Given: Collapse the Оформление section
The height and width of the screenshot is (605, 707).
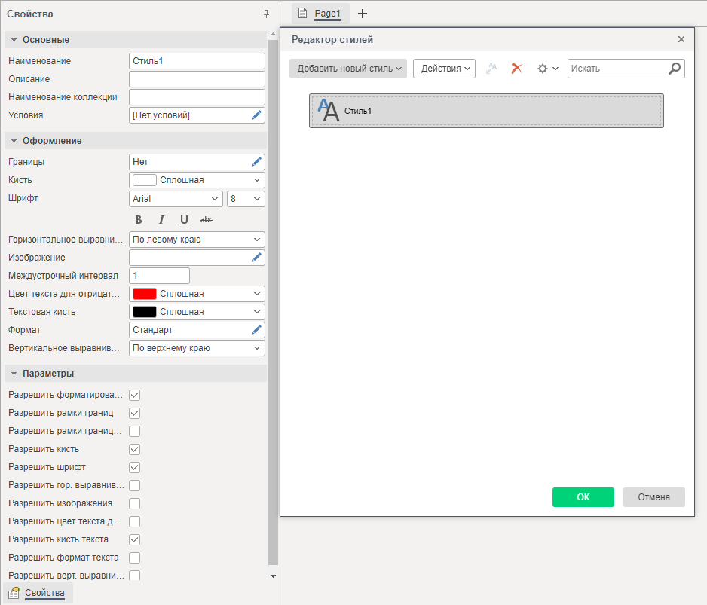Looking at the screenshot, I should [14, 141].
